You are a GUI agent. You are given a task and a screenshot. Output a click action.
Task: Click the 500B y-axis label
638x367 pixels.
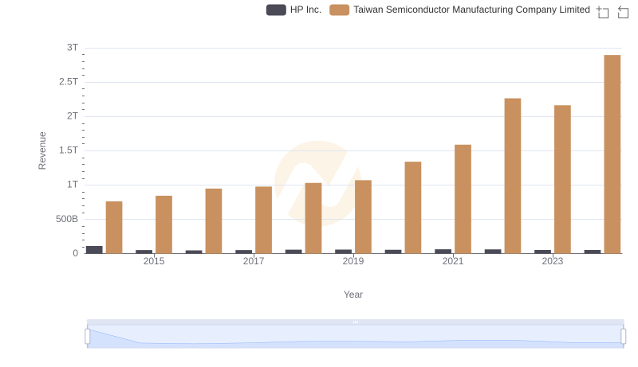click(x=67, y=219)
